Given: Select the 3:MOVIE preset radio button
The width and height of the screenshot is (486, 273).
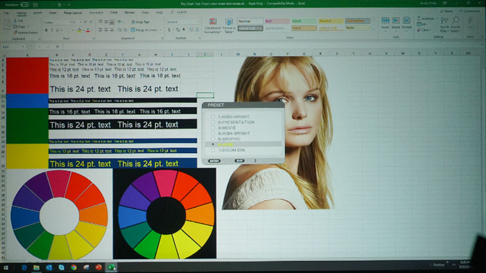Looking at the screenshot, I should tap(213, 128).
